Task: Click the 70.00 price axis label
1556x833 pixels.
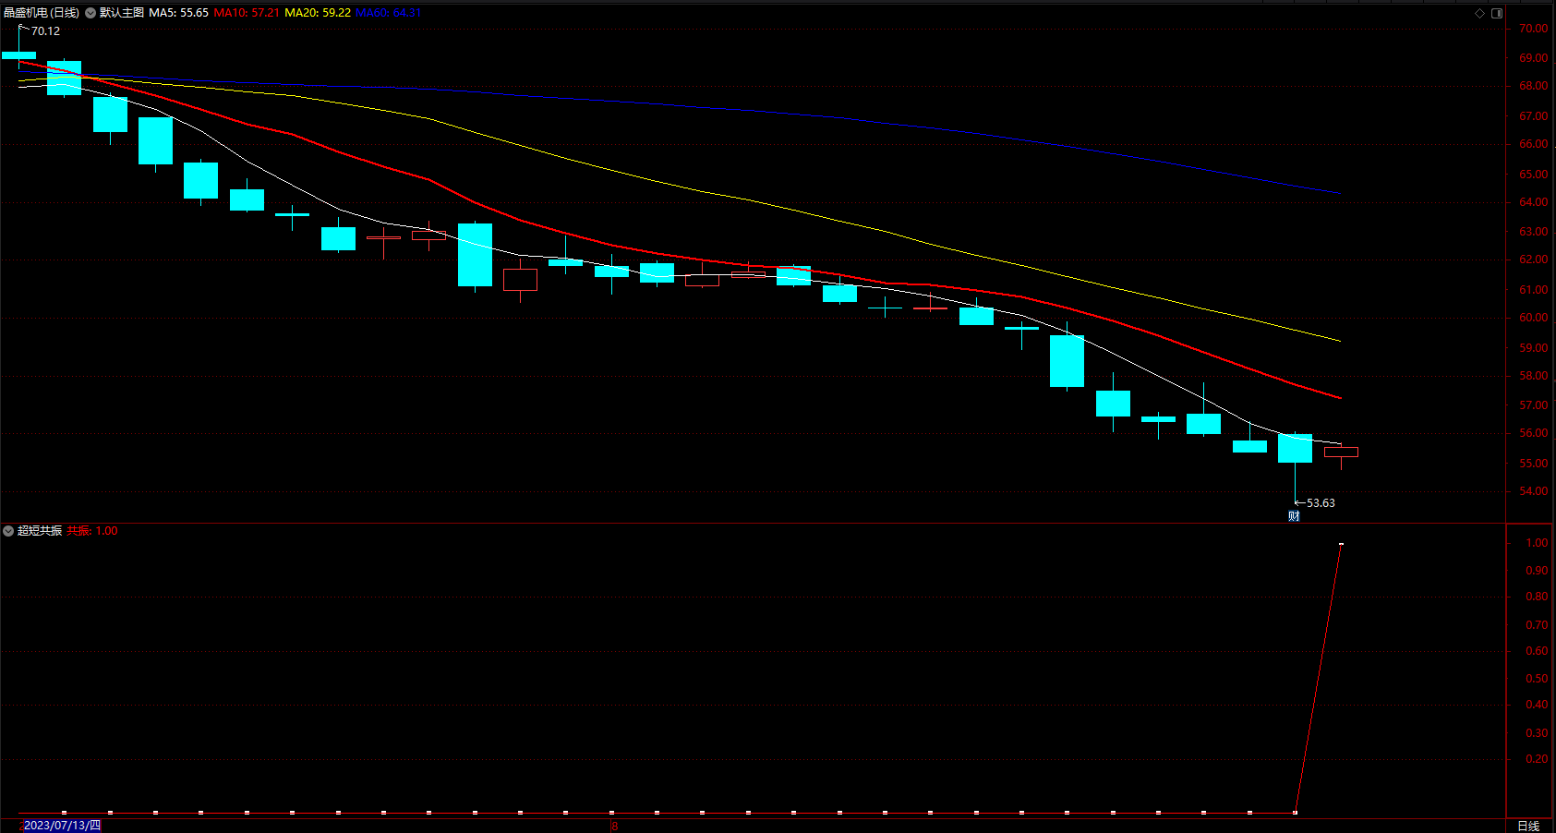Action: tap(1533, 29)
